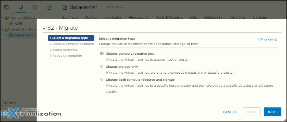Select Change both compute resource and storage

pos(102,80)
